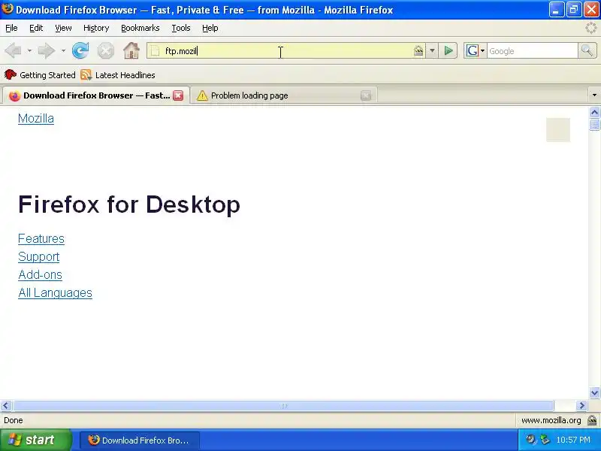This screenshot has height=451, width=601.
Task: Click the page icon in address bar
Action: click(x=155, y=50)
